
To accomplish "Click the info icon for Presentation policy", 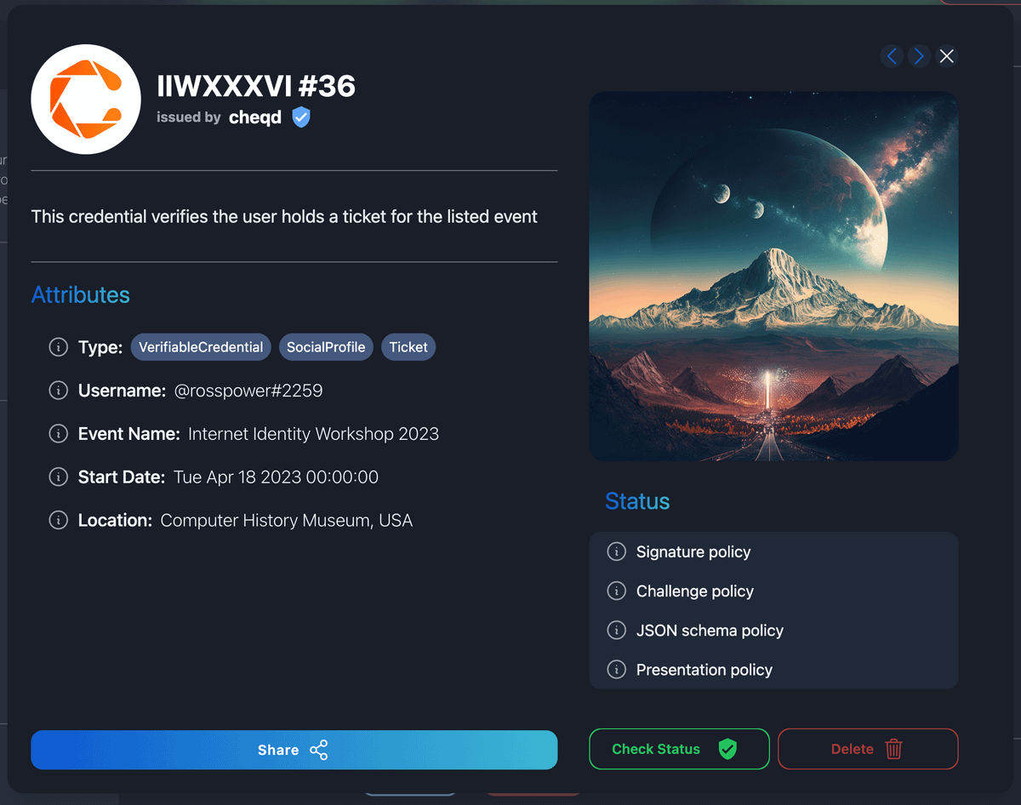I will 616,670.
